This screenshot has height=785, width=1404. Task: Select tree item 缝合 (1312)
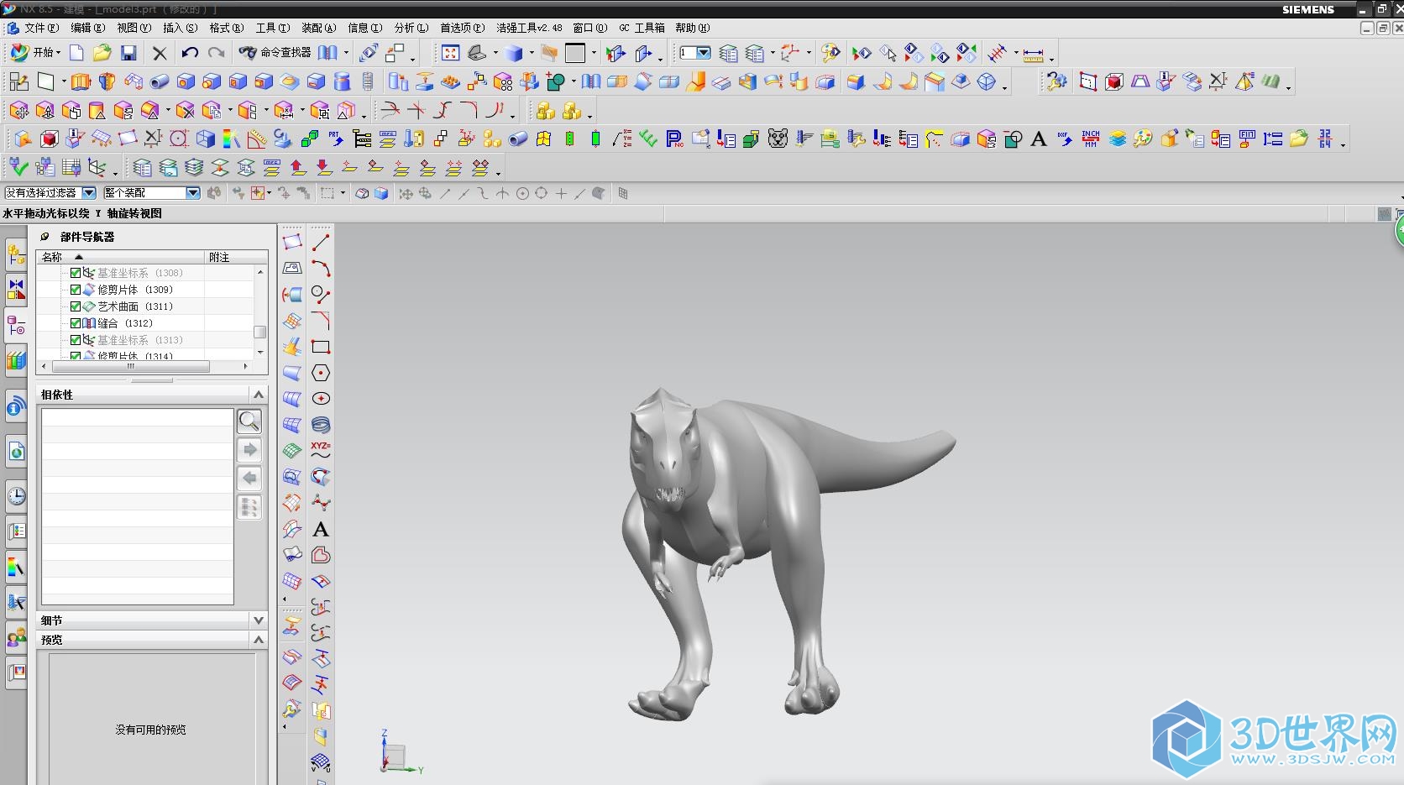point(125,323)
